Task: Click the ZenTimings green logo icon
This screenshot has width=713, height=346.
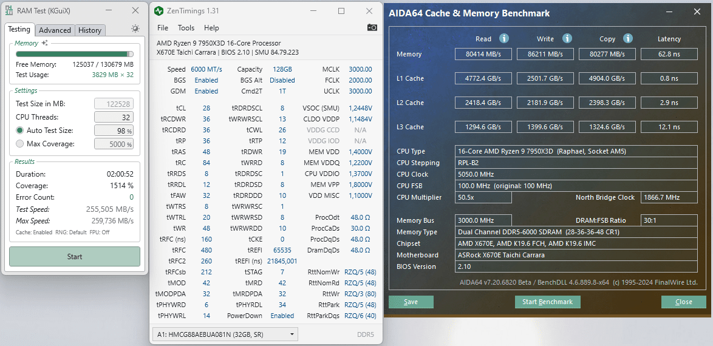Action: pos(159,10)
